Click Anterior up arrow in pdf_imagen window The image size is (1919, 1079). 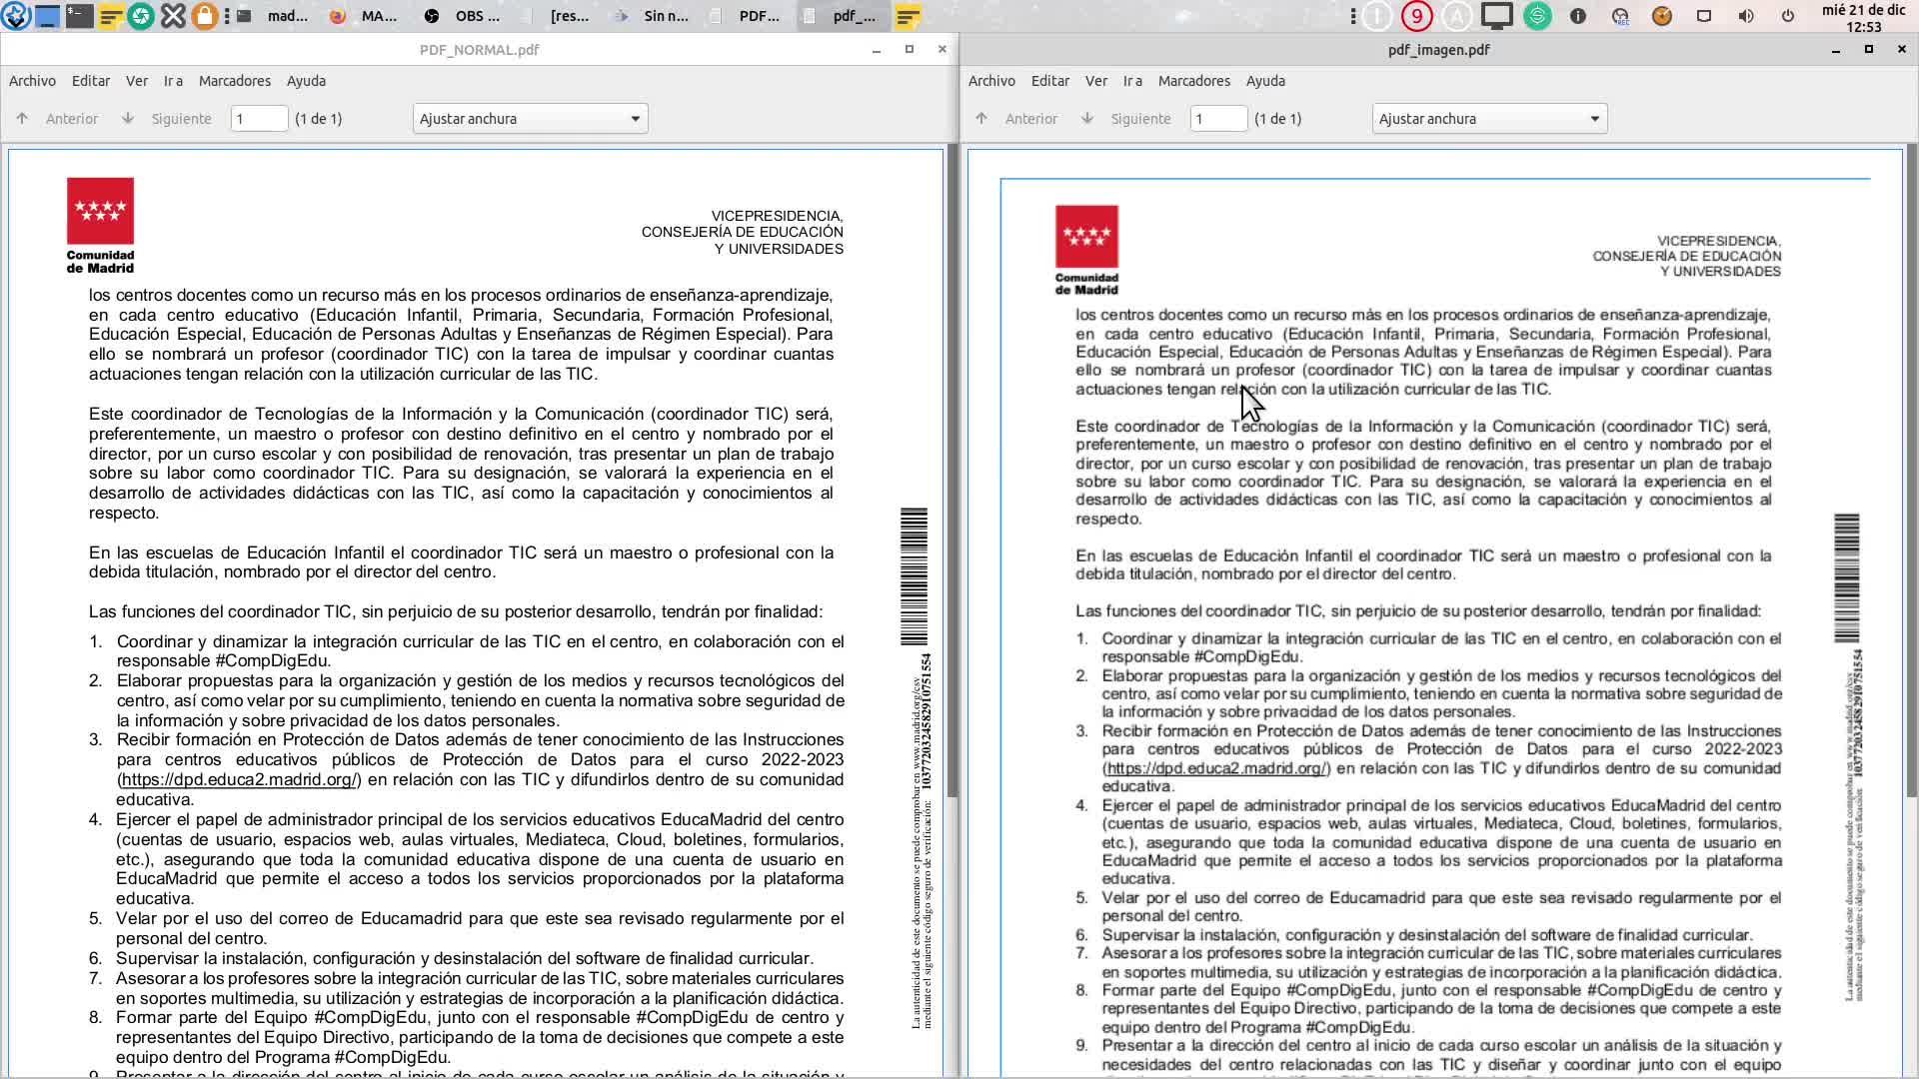click(981, 119)
